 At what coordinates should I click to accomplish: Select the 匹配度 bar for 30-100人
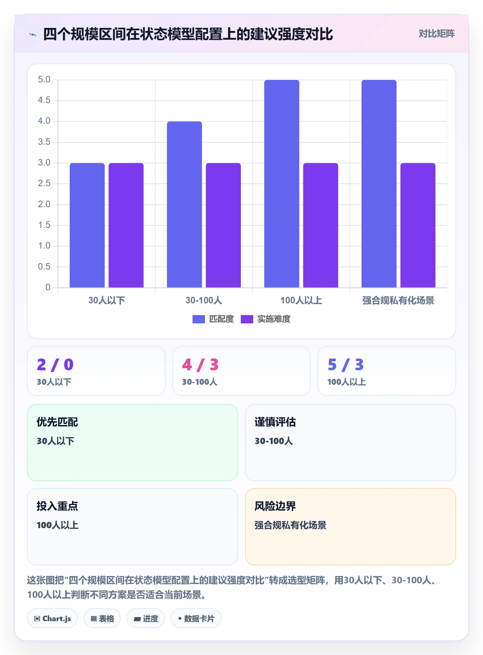tap(185, 204)
